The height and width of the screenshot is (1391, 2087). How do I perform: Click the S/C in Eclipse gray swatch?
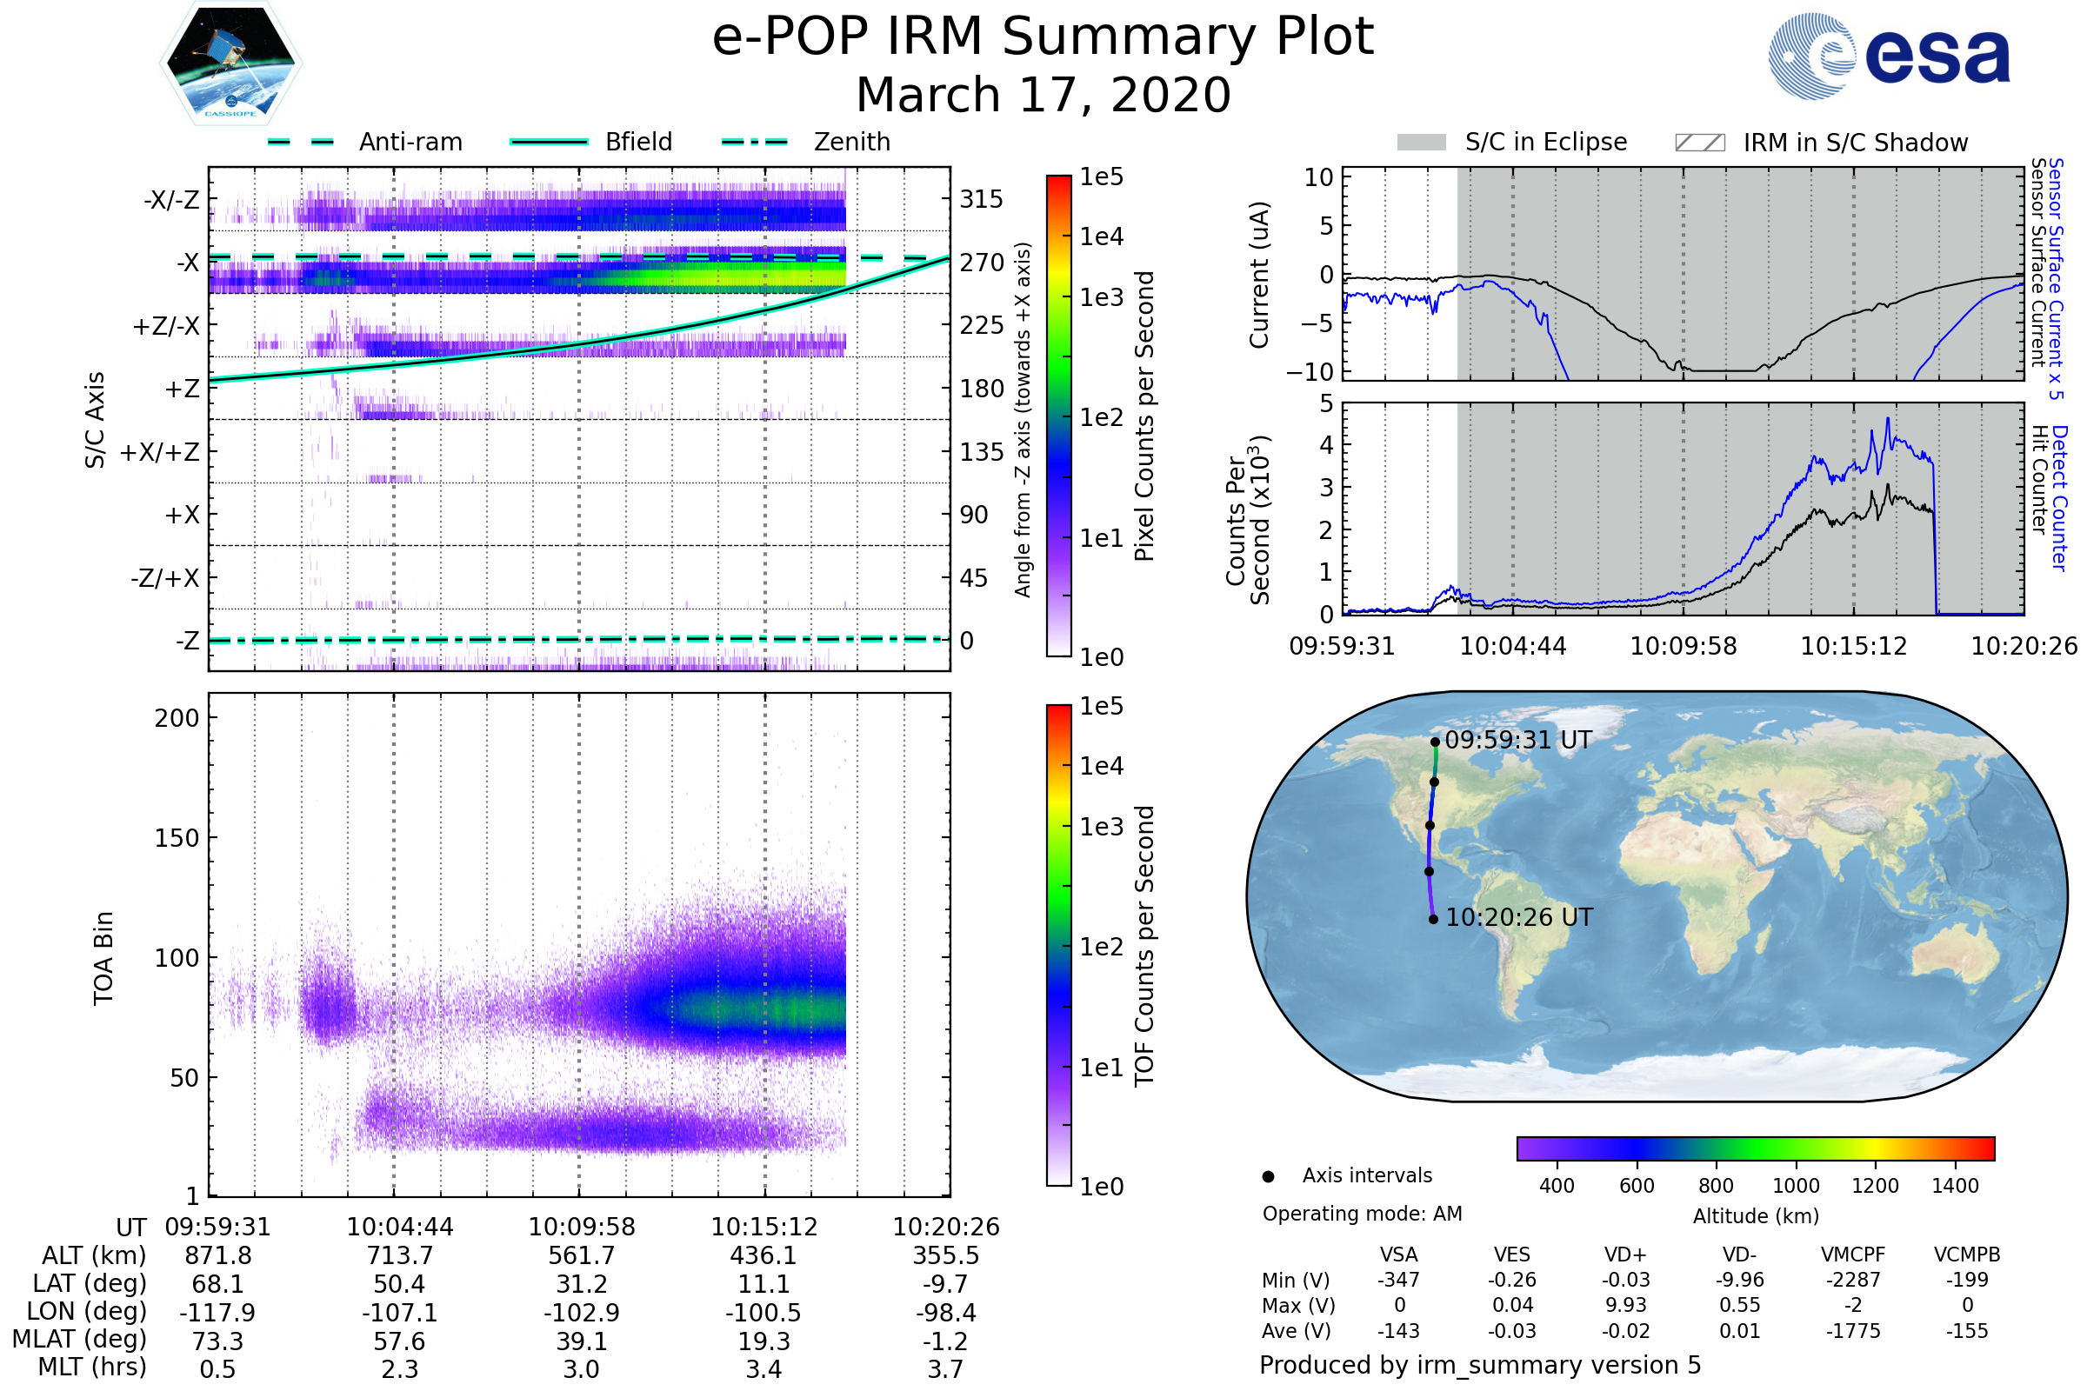point(1421,143)
